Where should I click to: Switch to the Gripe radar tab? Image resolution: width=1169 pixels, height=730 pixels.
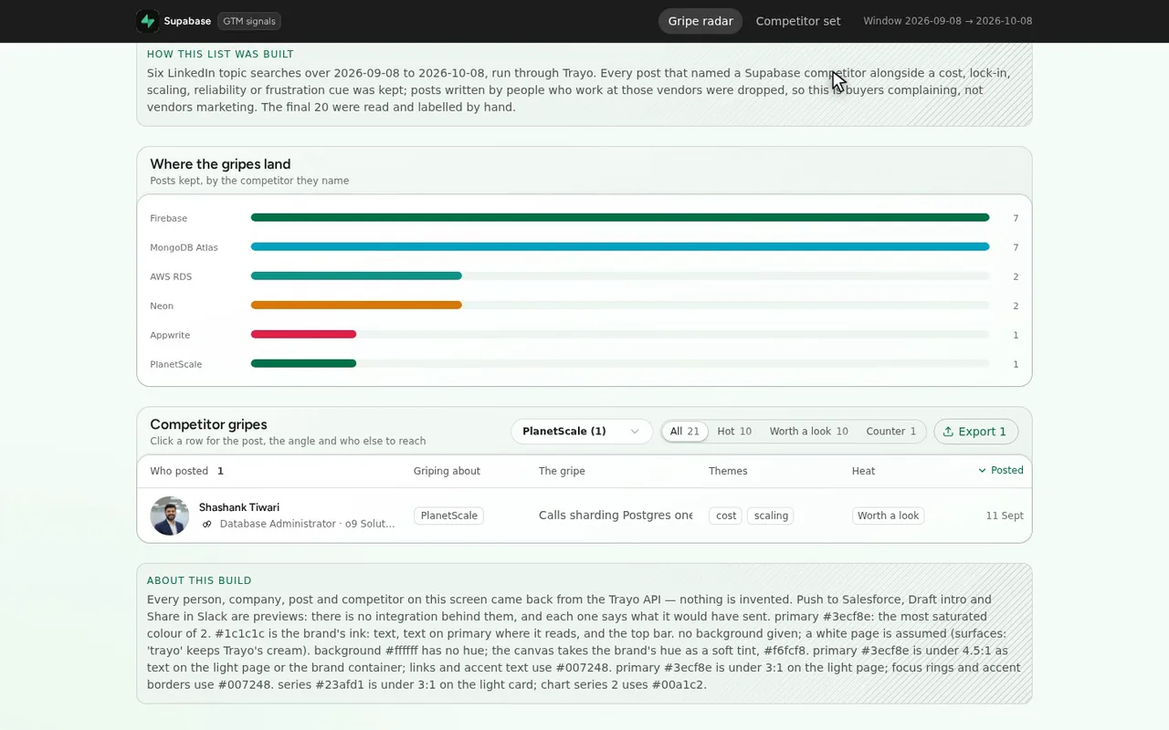700,21
